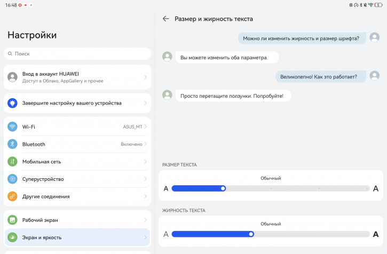Expand the HUAWEI account row chevron

(x=146, y=77)
